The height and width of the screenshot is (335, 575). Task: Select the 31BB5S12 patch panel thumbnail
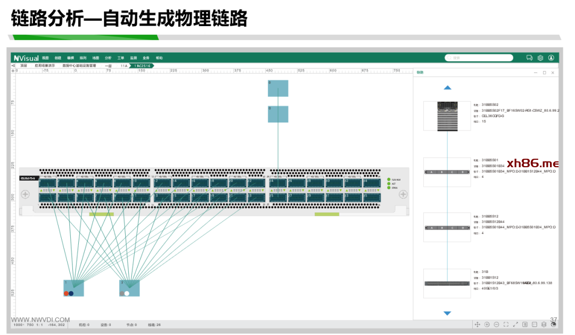coord(447,227)
